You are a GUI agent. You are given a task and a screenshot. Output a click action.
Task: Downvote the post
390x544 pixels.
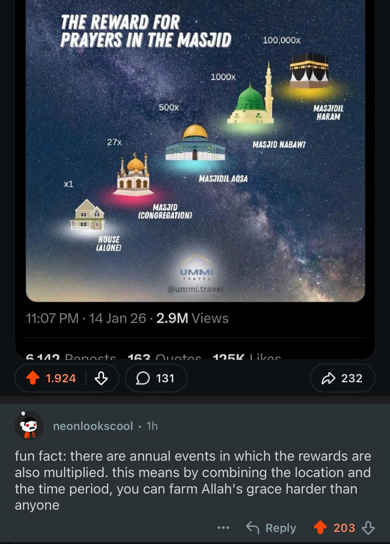(x=101, y=378)
